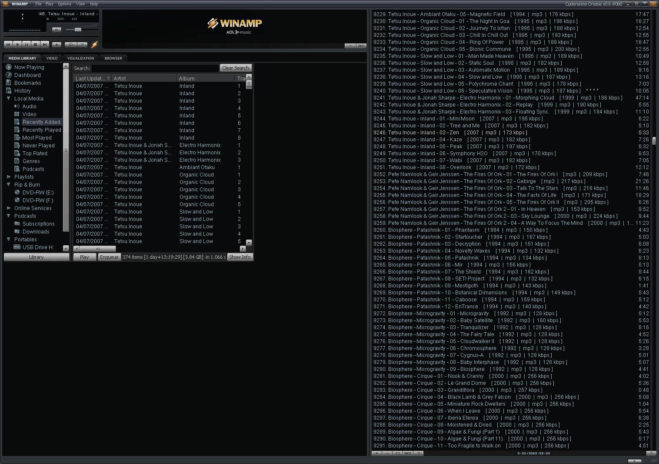Click the Enqueue button
Viewport: 659px width, 464px height.
109,257
